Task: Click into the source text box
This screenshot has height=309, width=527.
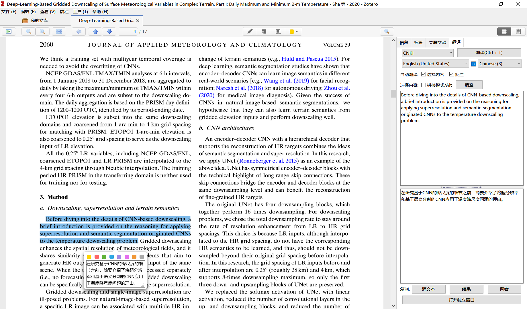Action: [462, 138]
